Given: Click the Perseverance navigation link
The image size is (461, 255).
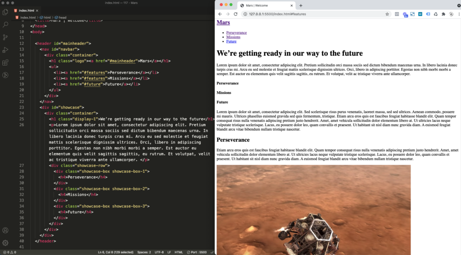Looking at the screenshot, I should (236, 32).
